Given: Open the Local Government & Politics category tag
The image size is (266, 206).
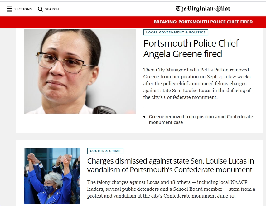Looking at the screenshot, I should (176, 32).
